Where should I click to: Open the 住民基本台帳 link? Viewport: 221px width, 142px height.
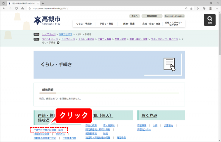(69, 138)
